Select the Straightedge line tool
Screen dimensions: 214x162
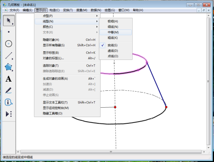(x=9, y=56)
